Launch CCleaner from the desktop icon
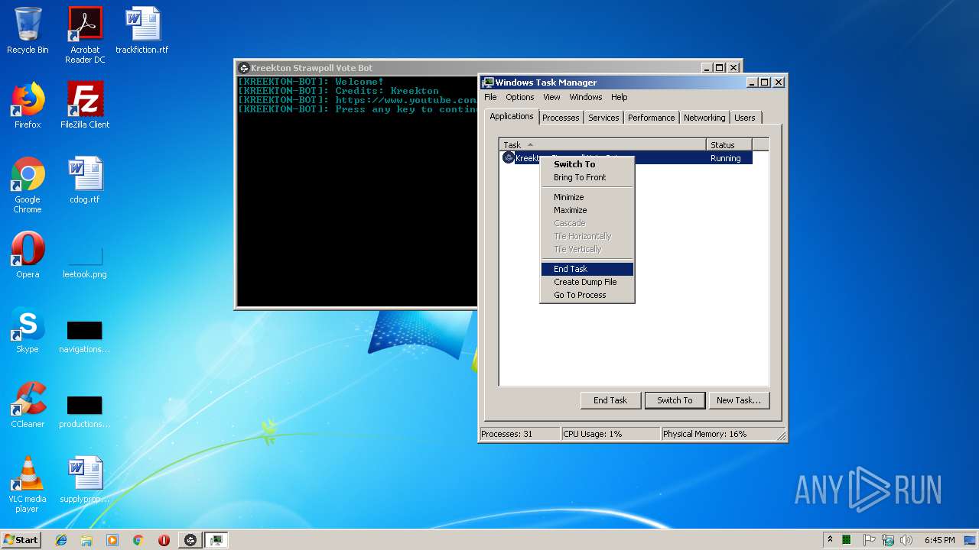The image size is (979, 550). coord(28,405)
